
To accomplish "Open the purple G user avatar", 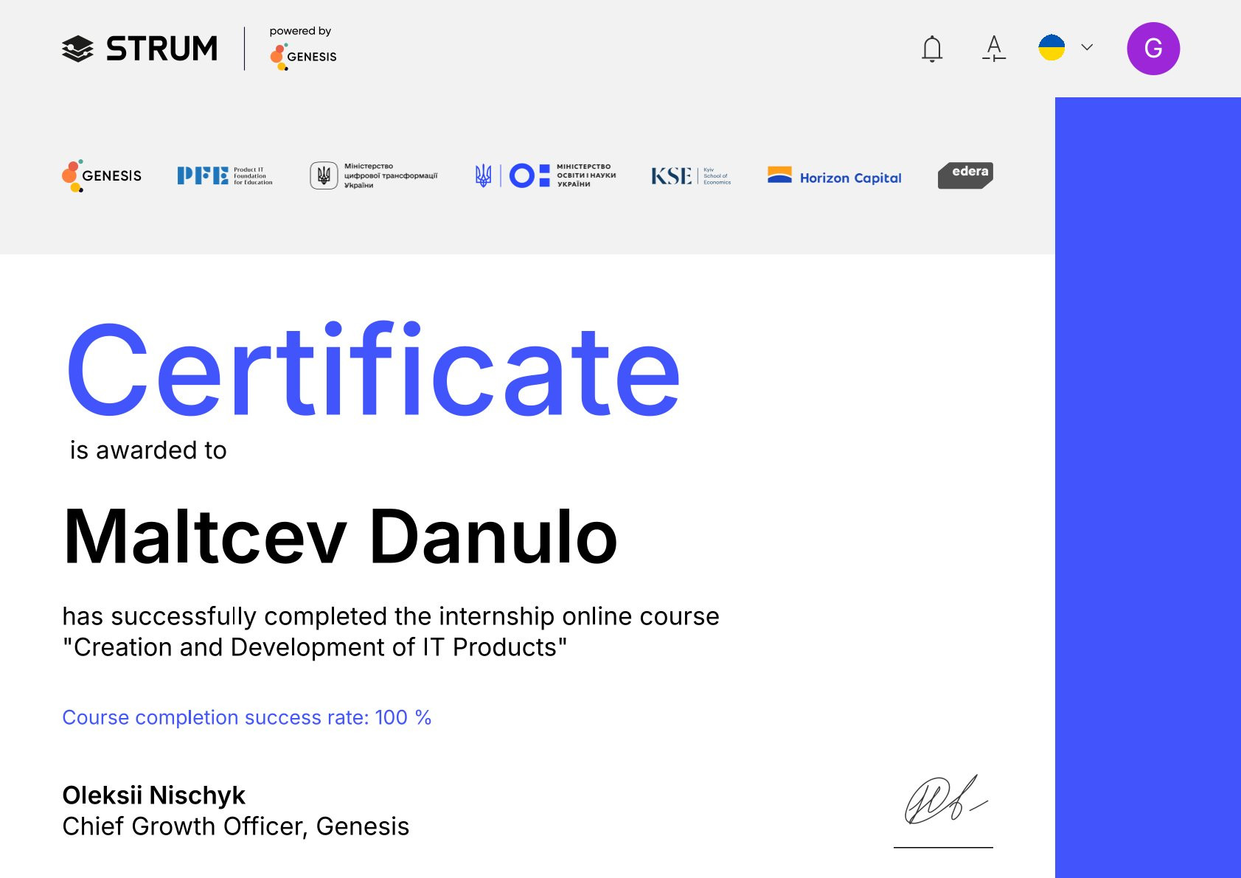I will (1153, 49).
